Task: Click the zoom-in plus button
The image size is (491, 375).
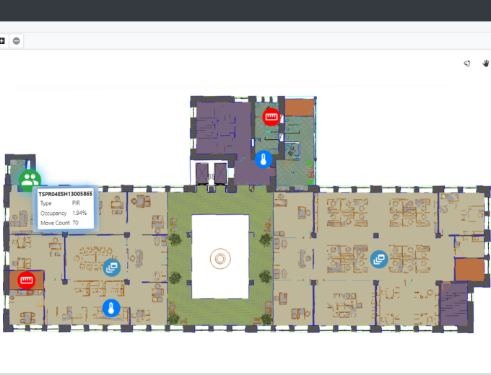Action: [2, 41]
